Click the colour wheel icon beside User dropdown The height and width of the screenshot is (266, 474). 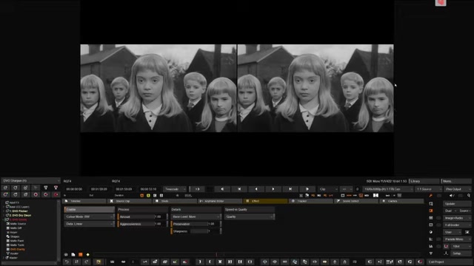point(431,232)
